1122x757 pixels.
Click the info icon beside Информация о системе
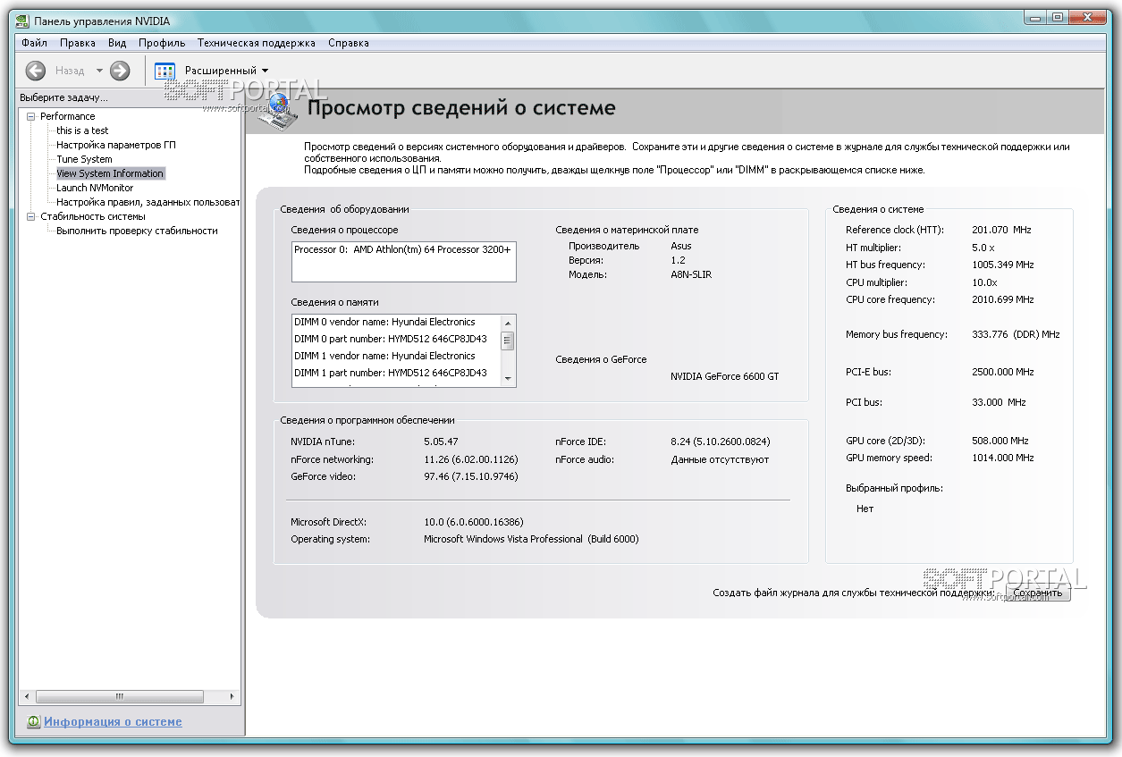[34, 722]
